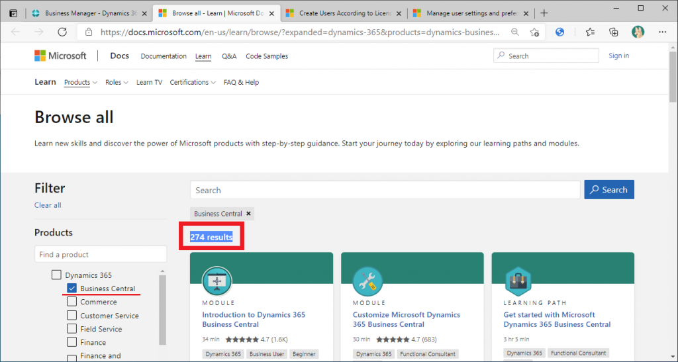
Task: Click the Beginner tag on Introduction module
Action: [304, 354]
